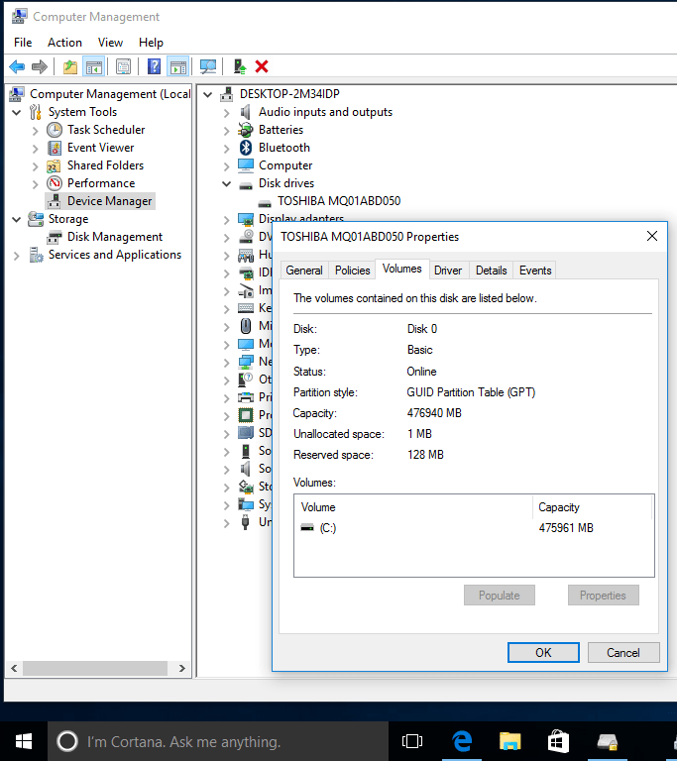Expand the Performance node

[35, 184]
